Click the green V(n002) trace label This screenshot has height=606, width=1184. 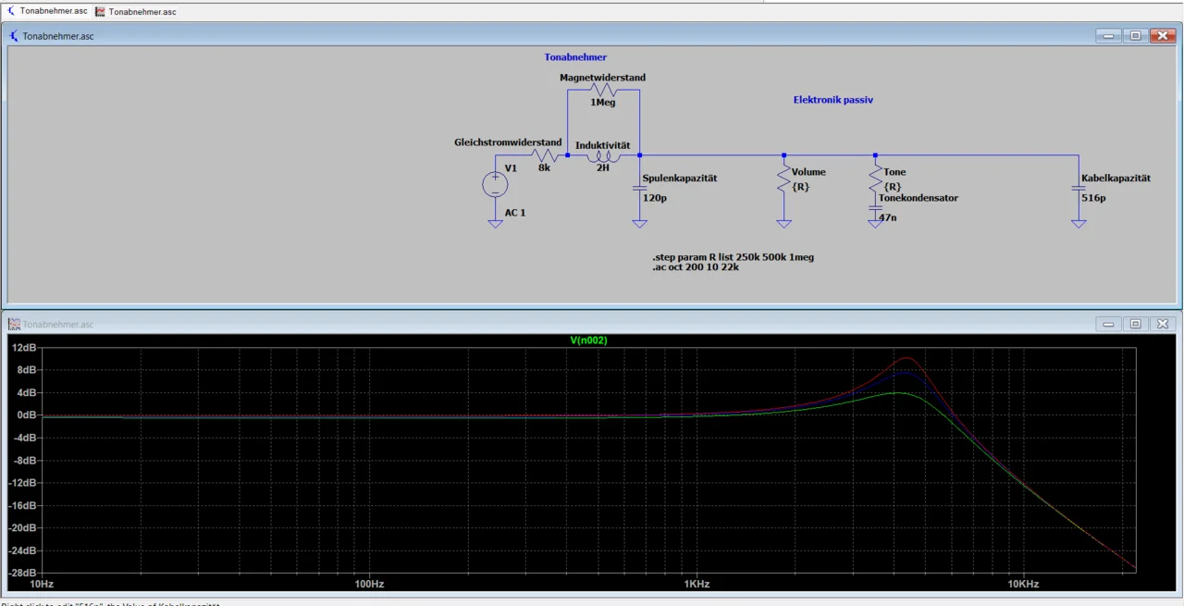pos(588,340)
